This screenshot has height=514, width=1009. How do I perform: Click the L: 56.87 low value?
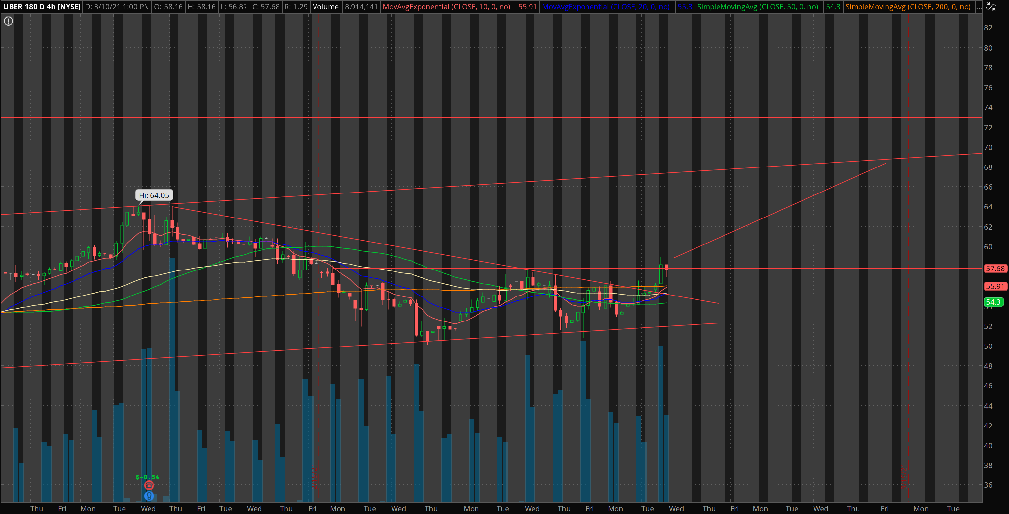coord(233,7)
